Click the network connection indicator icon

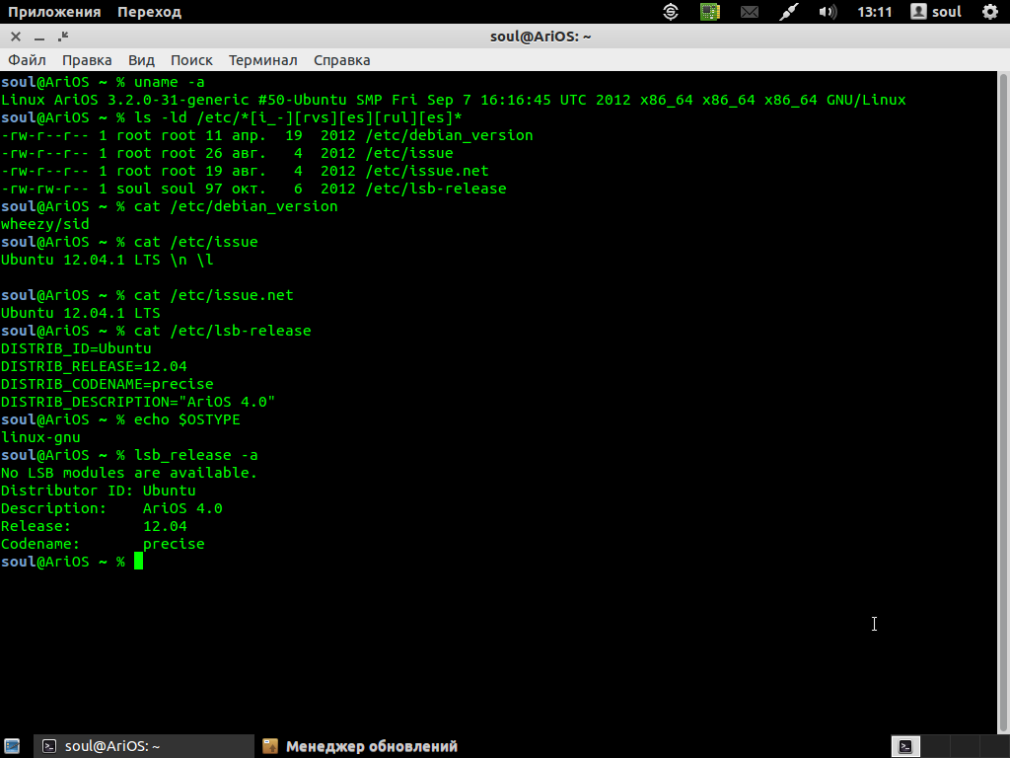click(788, 12)
